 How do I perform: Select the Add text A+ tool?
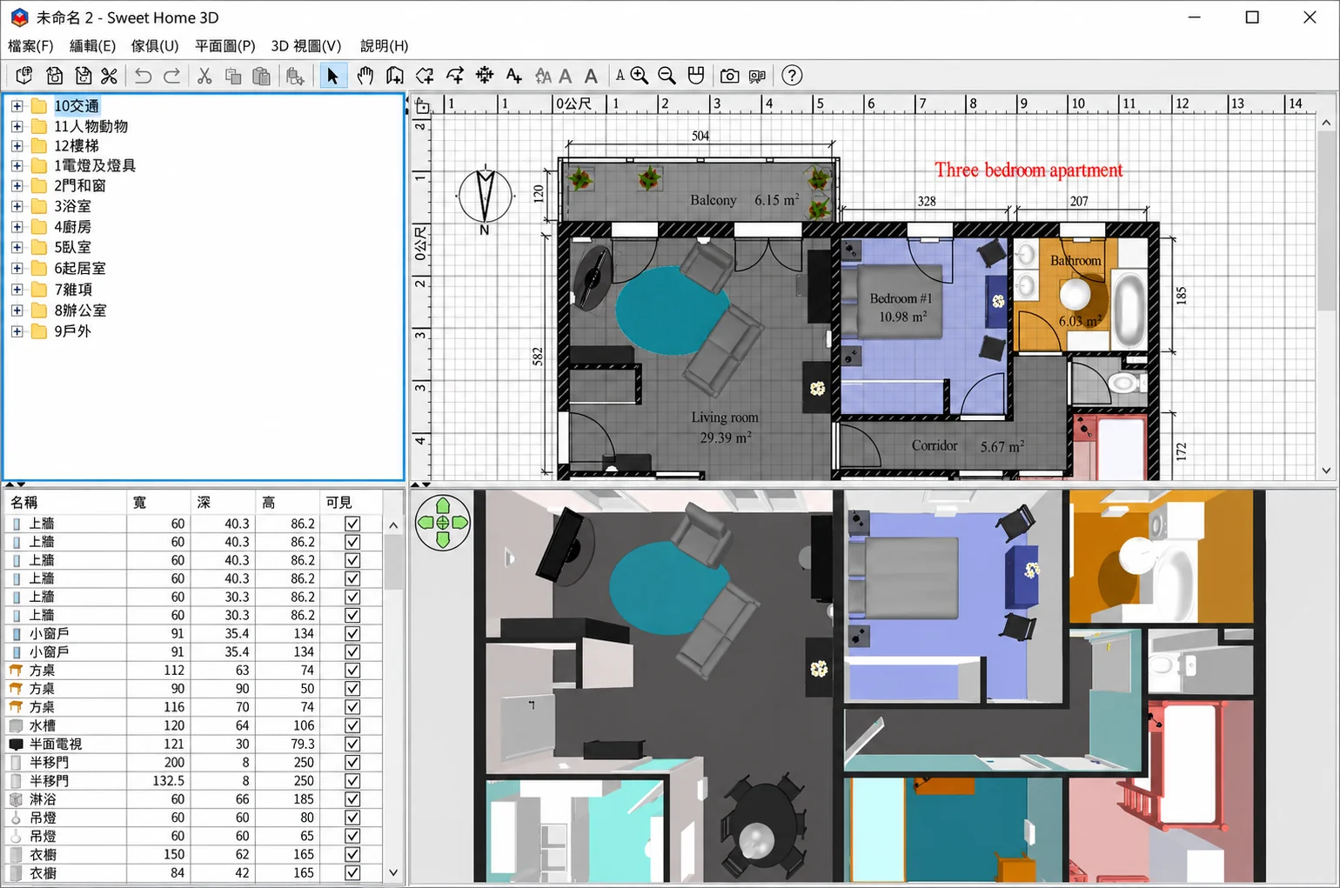coord(514,76)
